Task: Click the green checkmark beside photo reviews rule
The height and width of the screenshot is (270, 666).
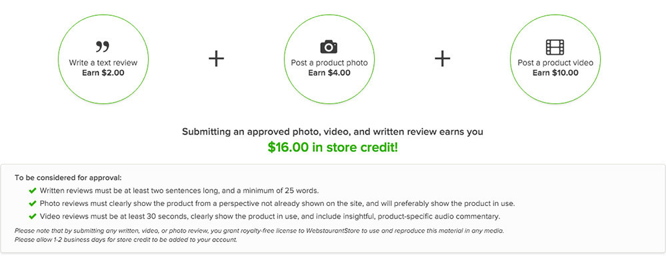Action: coord(33,203)
